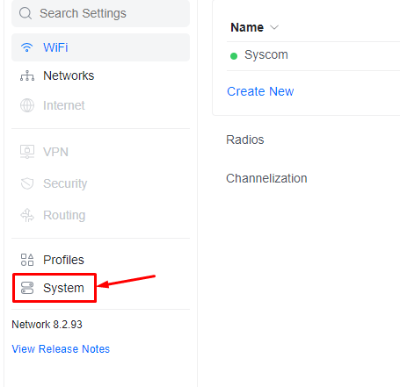Click the System toggle-switch icon
400x387 pixels.
click(27, 288)
